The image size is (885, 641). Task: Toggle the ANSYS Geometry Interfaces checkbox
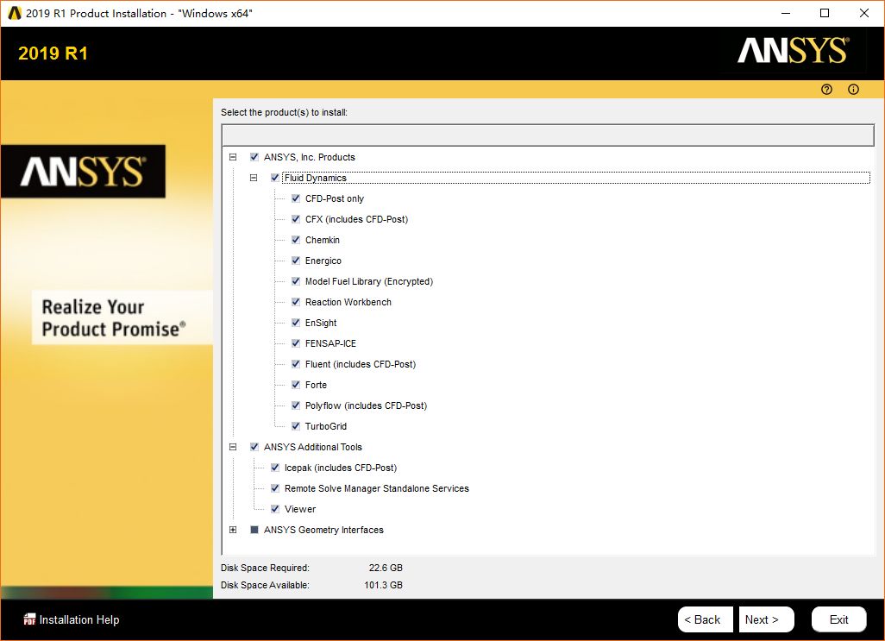254,530
